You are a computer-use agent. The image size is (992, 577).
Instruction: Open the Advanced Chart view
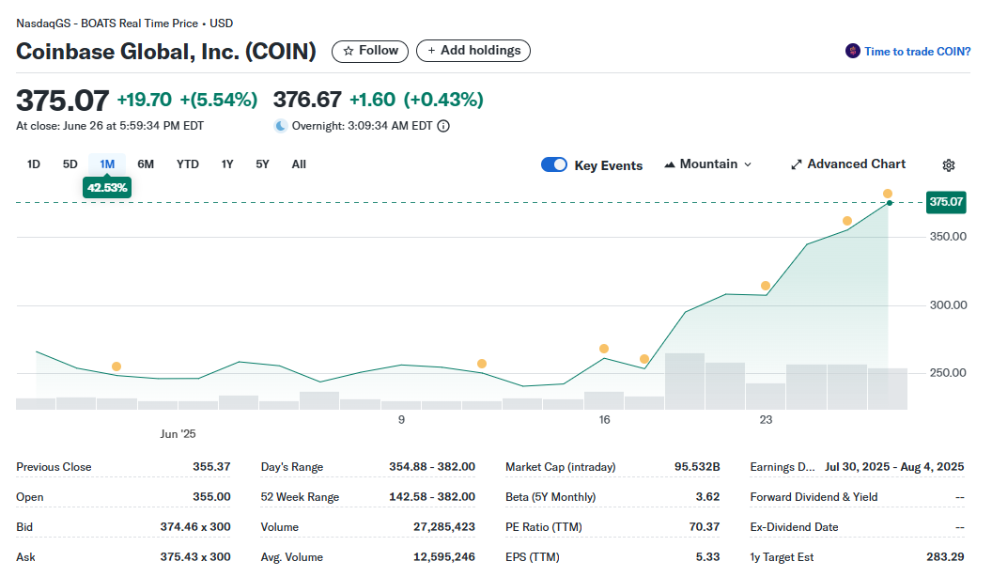point(848,164)
